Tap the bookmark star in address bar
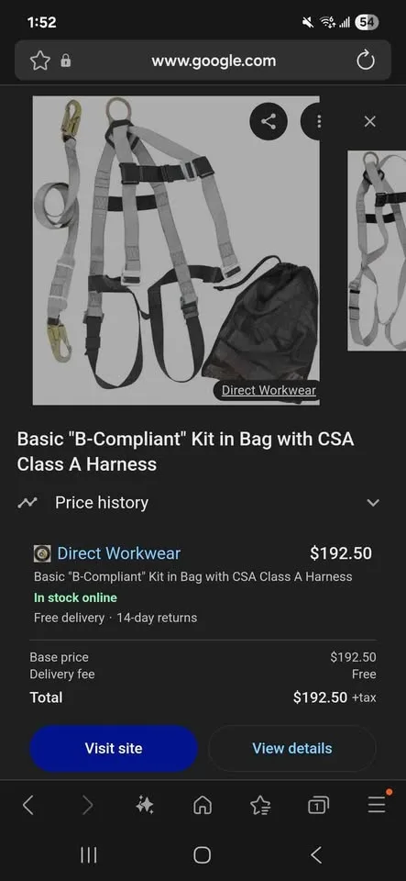The image size is (406, 881). (x=39, y=61)
